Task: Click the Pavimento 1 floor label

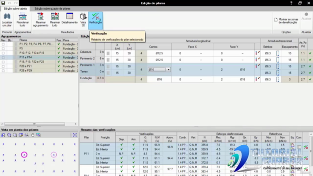Action: coord(87,65)
